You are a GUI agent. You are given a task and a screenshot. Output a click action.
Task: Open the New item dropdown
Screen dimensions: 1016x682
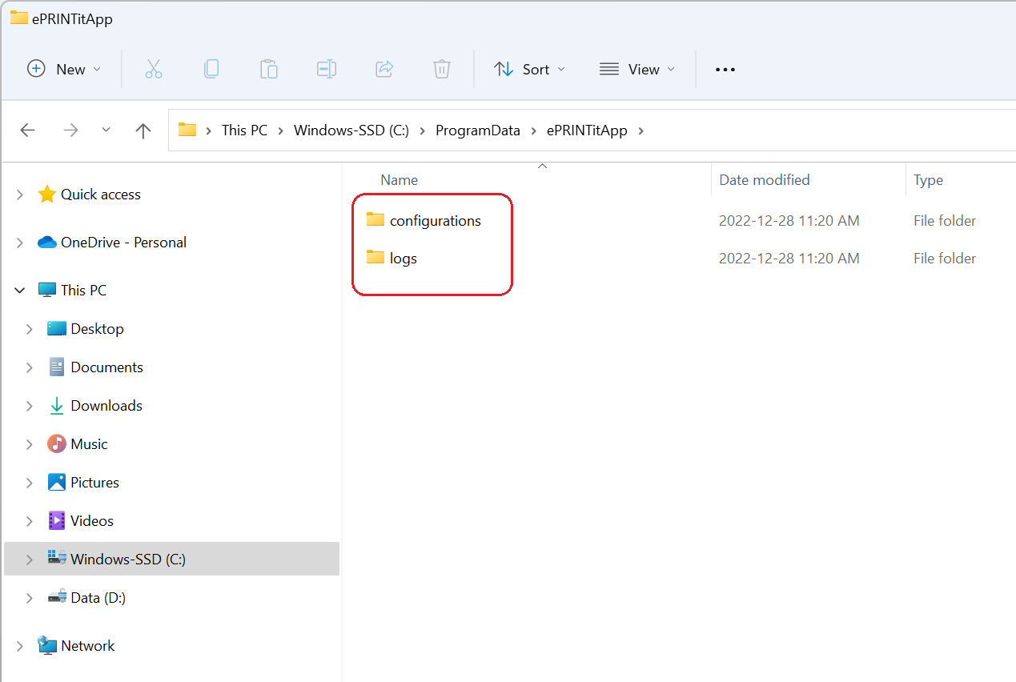(64, 70)
